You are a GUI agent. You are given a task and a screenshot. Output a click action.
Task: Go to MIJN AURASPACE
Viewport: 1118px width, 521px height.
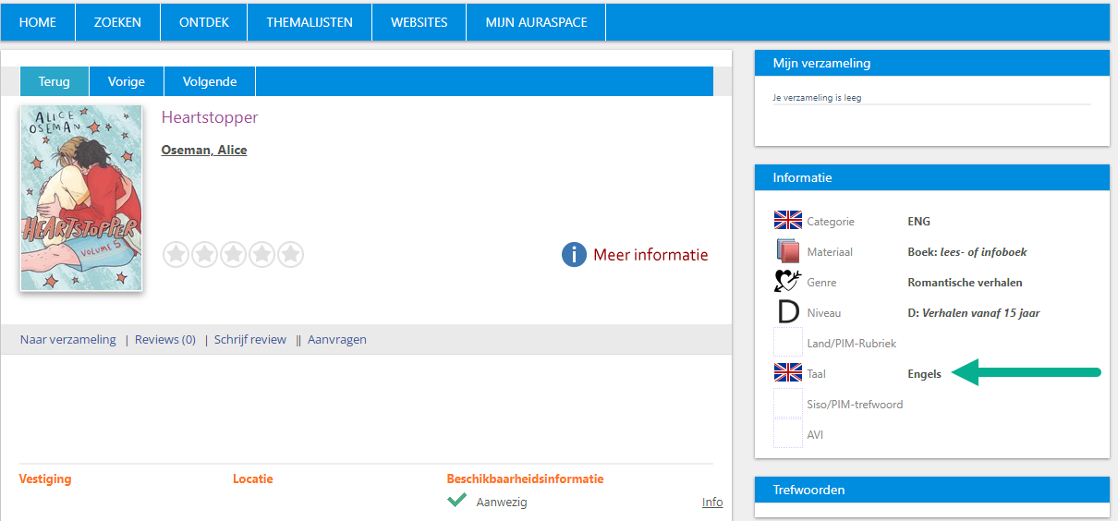point(536,22)
